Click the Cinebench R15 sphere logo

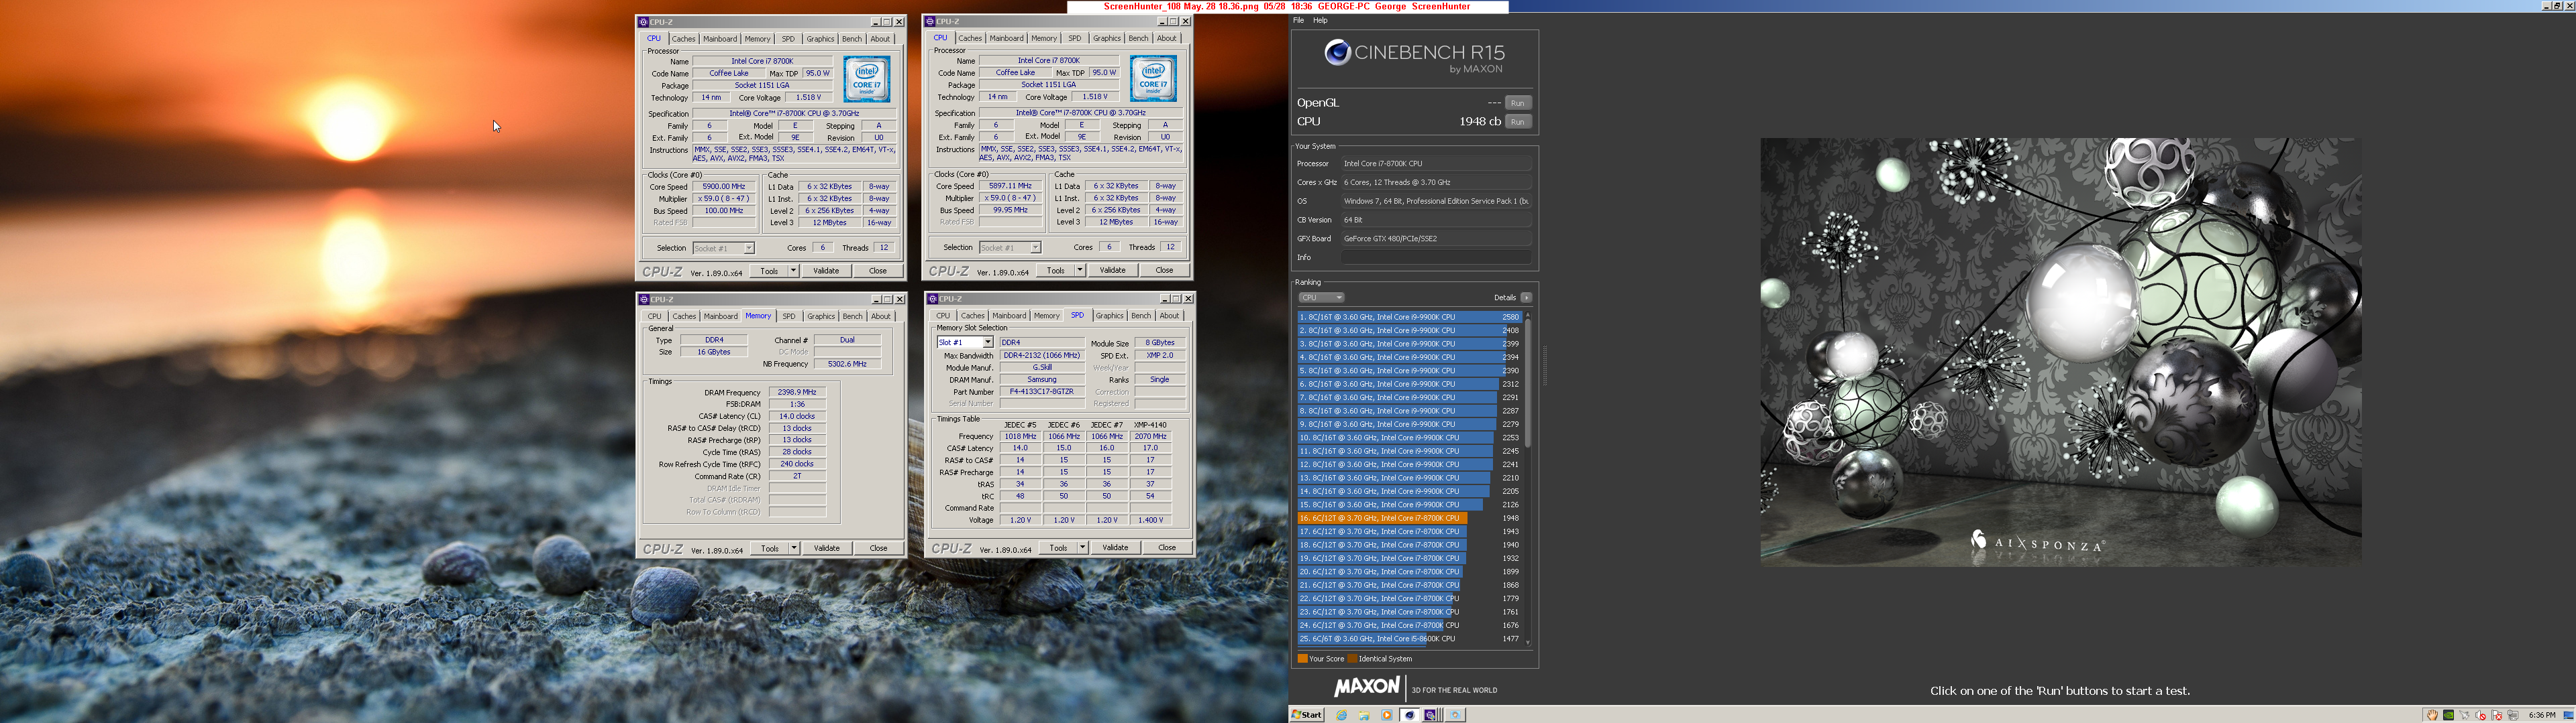(1337, 52)
